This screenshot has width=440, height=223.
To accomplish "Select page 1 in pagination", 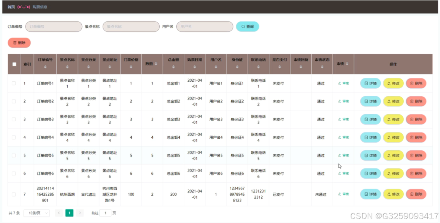I will 69,213.
